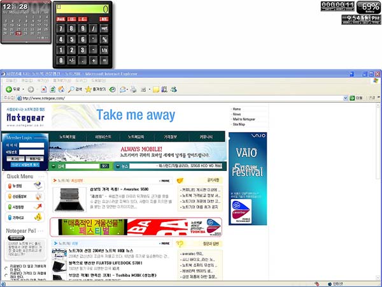Click the yellow note icon in the toolbar
The width and height of the screenshot is (382, 287).
pyautogui.click(x=156, y=89)
